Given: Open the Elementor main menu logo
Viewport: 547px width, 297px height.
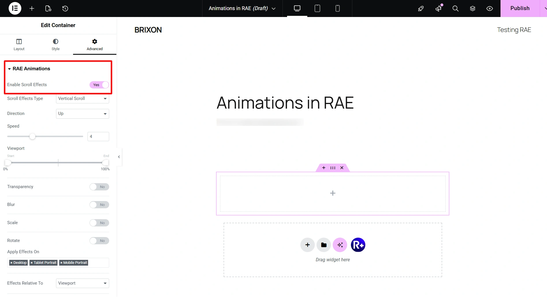Looking at the screenshot, I should (15, 8).
